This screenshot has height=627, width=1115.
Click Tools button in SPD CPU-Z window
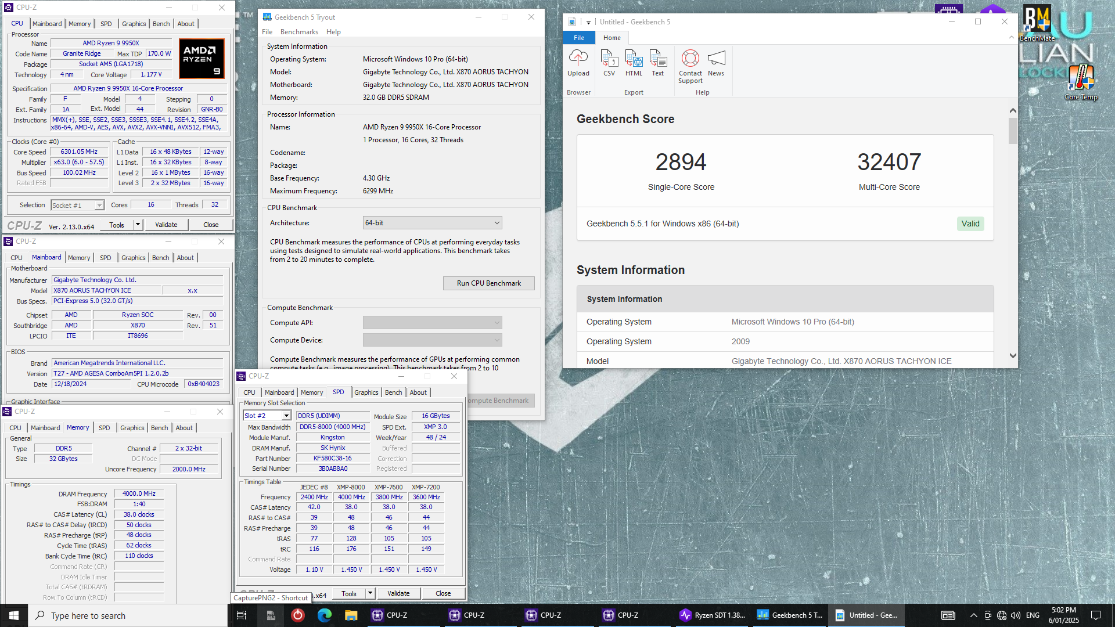(349, 593)
